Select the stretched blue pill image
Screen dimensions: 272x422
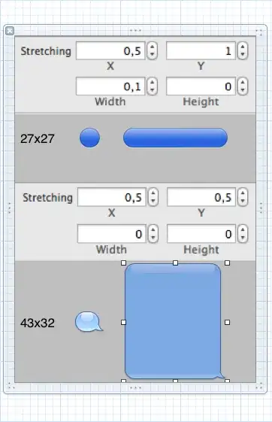coord(175,138)
